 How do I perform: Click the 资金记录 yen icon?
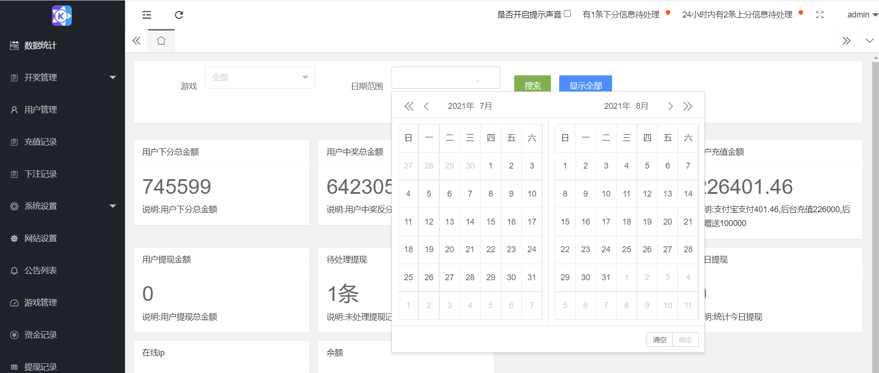pos(14,335)
